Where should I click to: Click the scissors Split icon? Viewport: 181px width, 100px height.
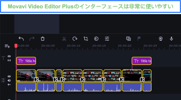pos(64,39)
